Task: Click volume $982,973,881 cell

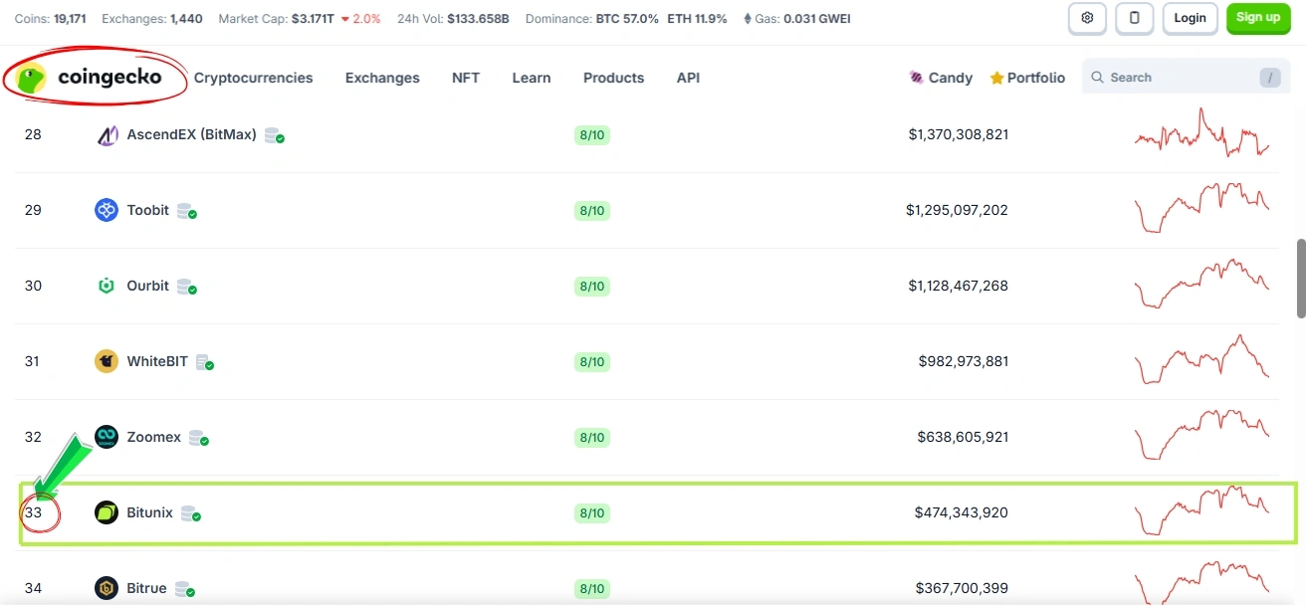Action: click(x=964, y=361)
